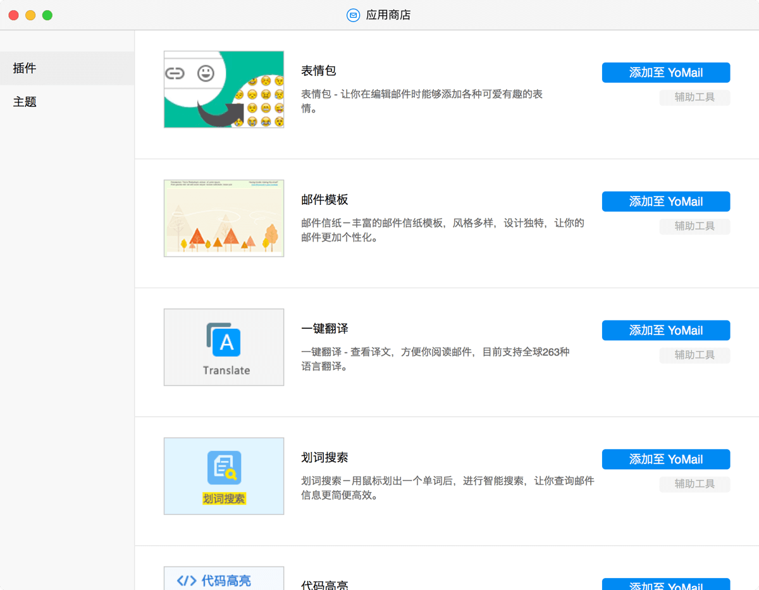Open the 插件 plugins section

click(x=67, y=68)
